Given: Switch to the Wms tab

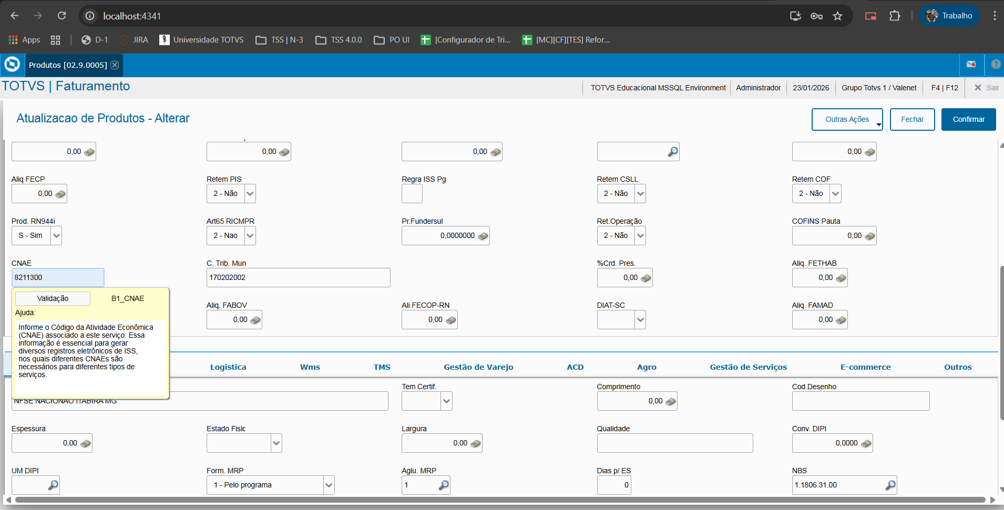Looking at the screenshot, I should (310, 367).
